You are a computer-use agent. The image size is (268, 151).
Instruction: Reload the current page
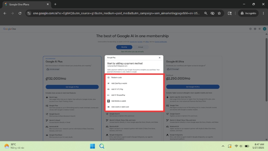click(x=20, y=13)
